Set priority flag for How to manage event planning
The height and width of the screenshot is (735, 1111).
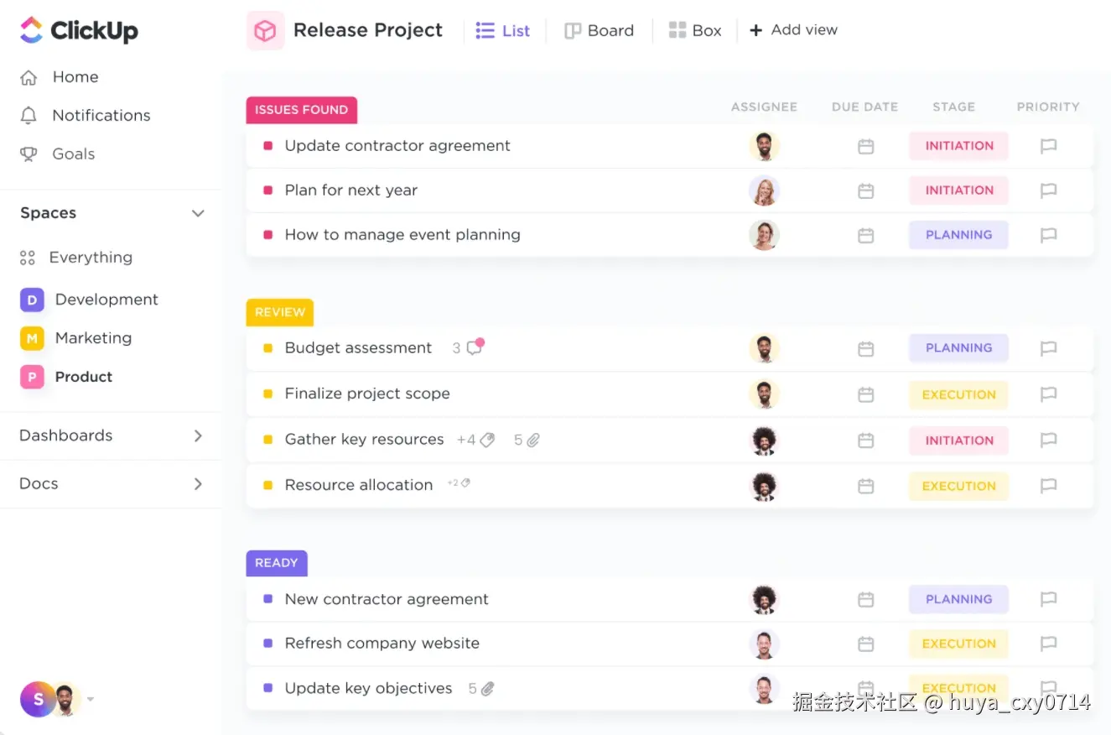[1048, 235]
